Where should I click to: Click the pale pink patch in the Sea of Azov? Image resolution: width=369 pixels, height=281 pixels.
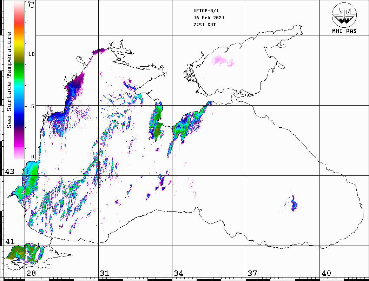pos(222,61)
